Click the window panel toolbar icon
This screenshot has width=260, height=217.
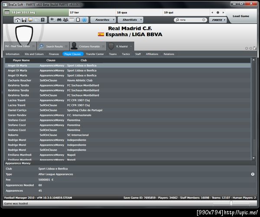(71, 20)
